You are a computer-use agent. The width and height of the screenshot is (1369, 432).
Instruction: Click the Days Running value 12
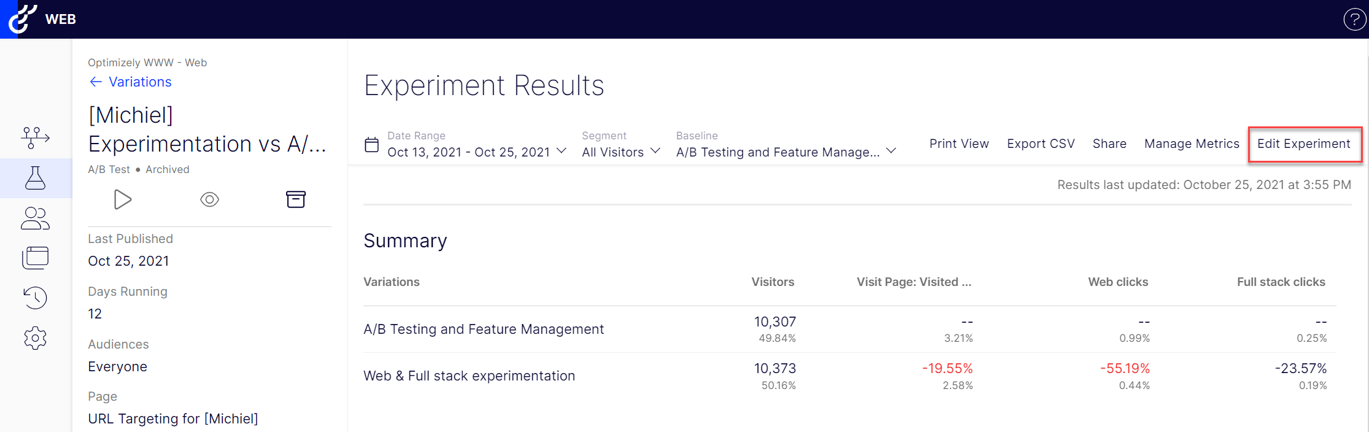click(x=95, y=314)
